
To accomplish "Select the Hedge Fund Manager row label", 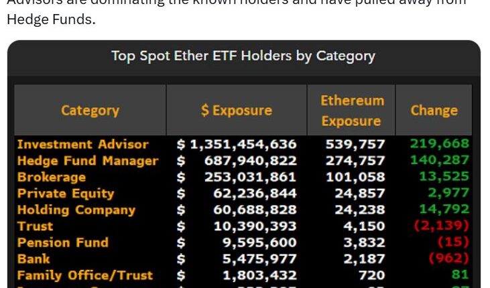I will (x=87, y=161).
